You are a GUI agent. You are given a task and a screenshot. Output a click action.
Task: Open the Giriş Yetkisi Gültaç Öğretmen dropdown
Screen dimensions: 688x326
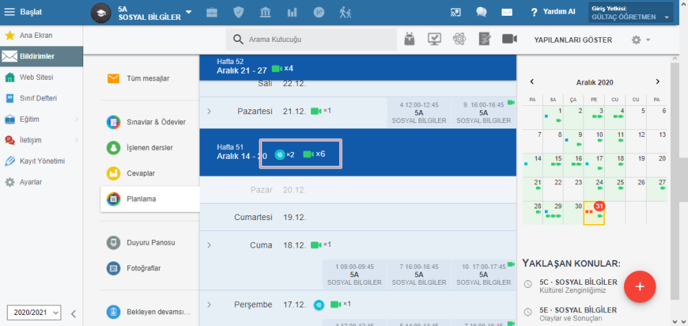631,13
